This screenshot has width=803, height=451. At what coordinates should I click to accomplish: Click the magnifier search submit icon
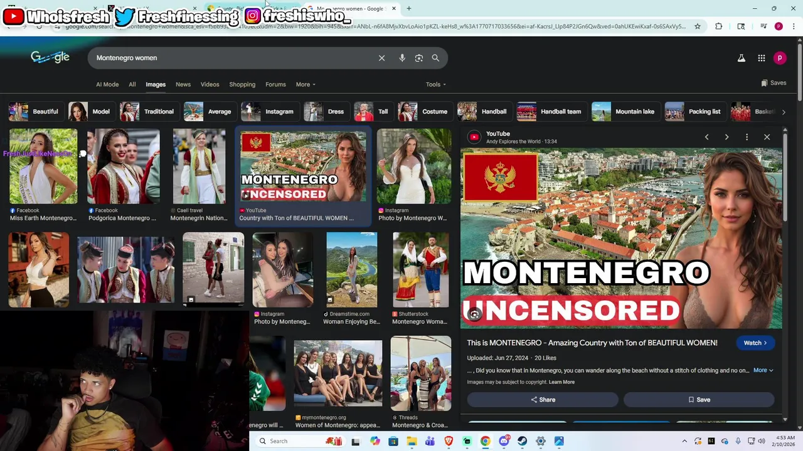435,58
